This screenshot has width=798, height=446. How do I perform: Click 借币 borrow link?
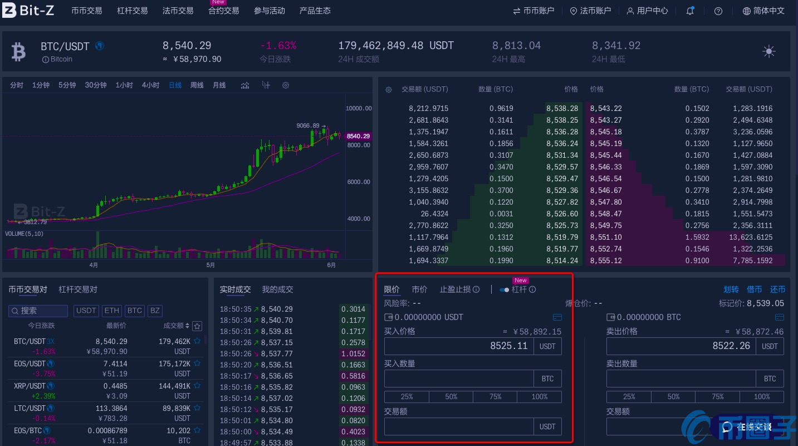pyautogui.click(x=755, y=289)
